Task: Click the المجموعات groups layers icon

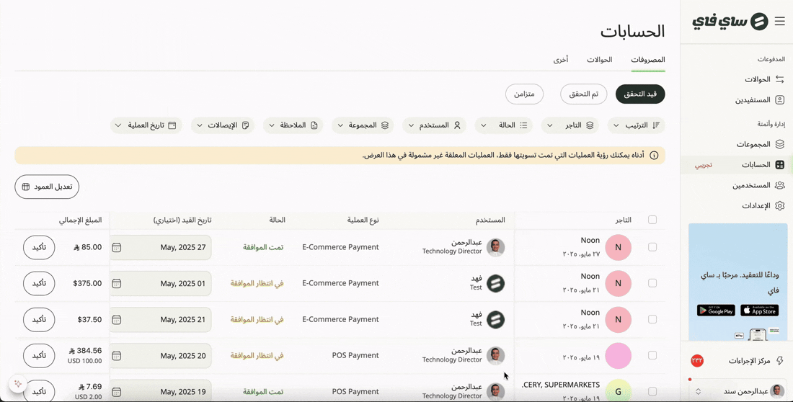Action: (779, 144)
